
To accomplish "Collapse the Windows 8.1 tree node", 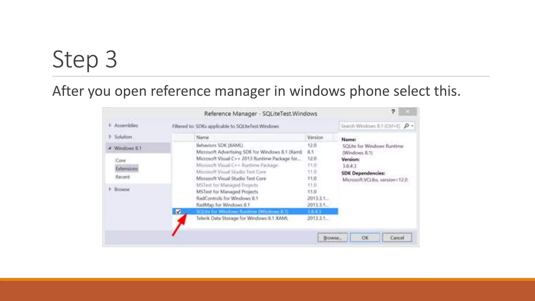I will [x=110, y=148].
